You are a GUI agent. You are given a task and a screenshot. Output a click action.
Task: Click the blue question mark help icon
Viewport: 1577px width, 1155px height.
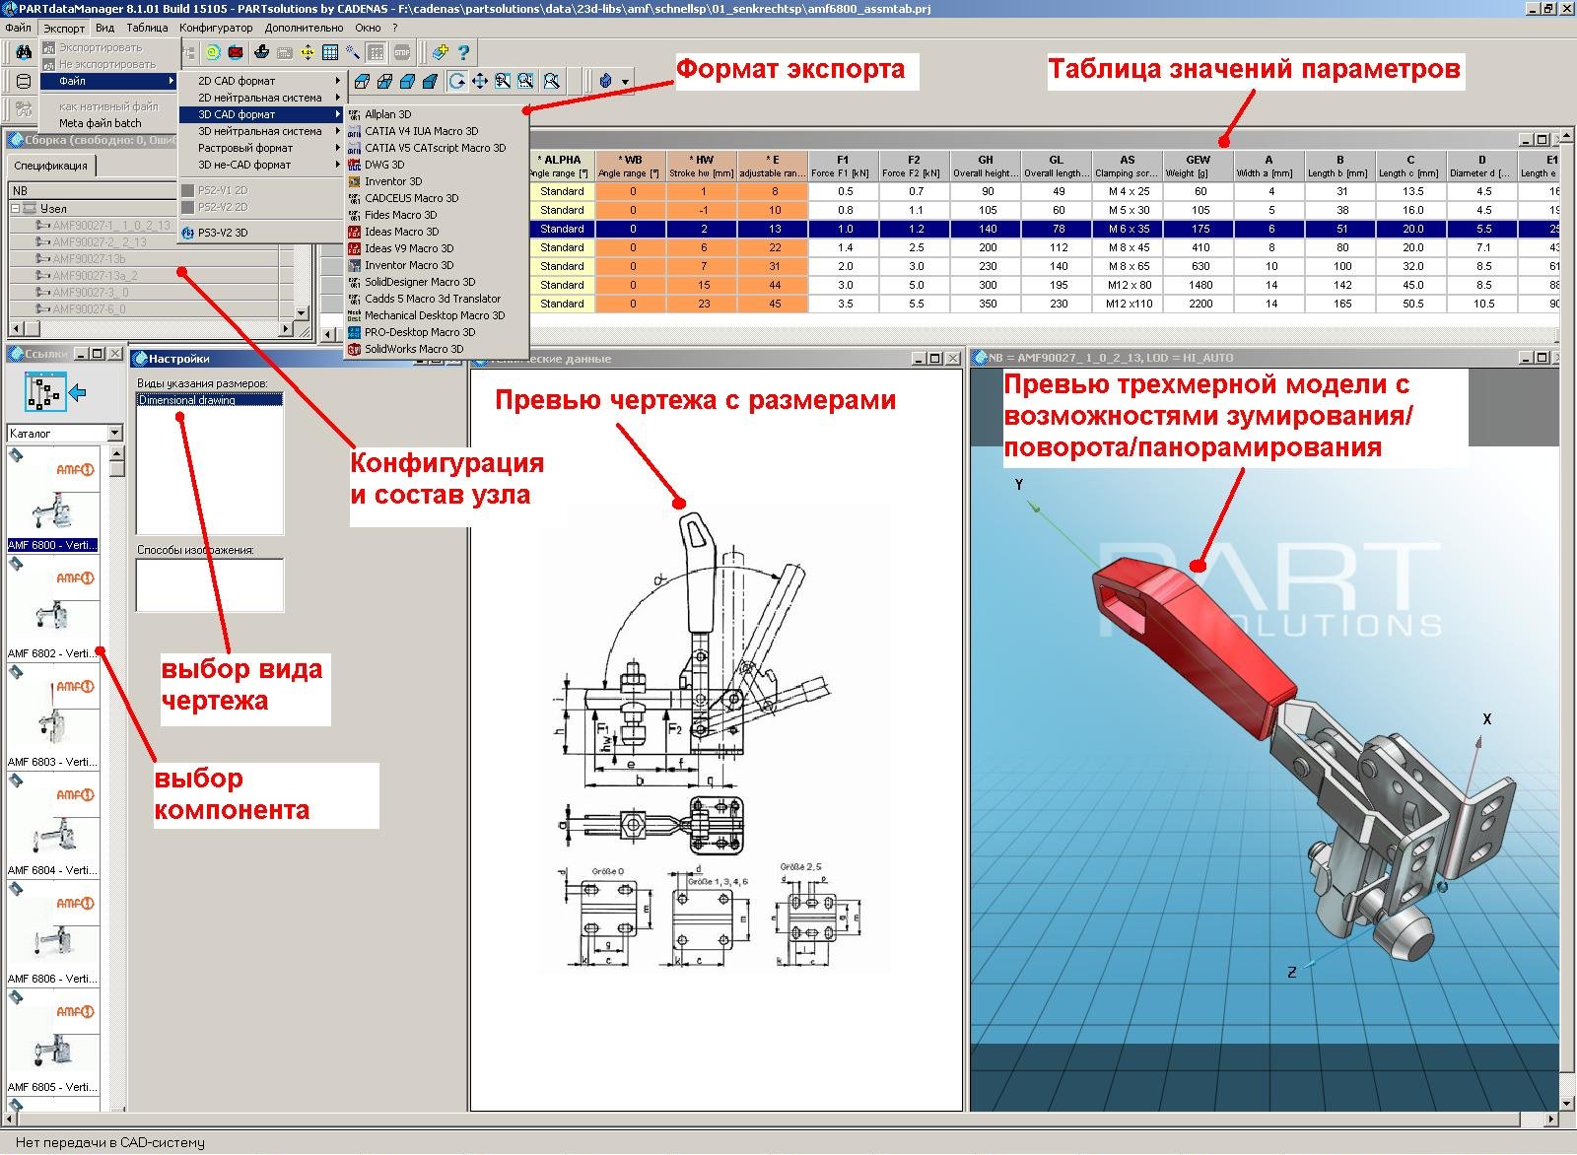(463, 52)
